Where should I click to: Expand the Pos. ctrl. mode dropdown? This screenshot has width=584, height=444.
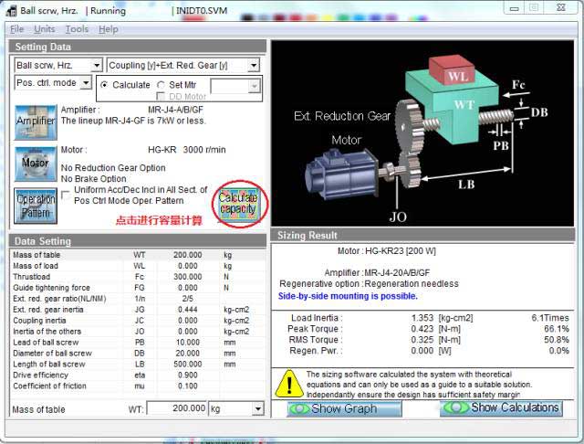tap(86, 83)
